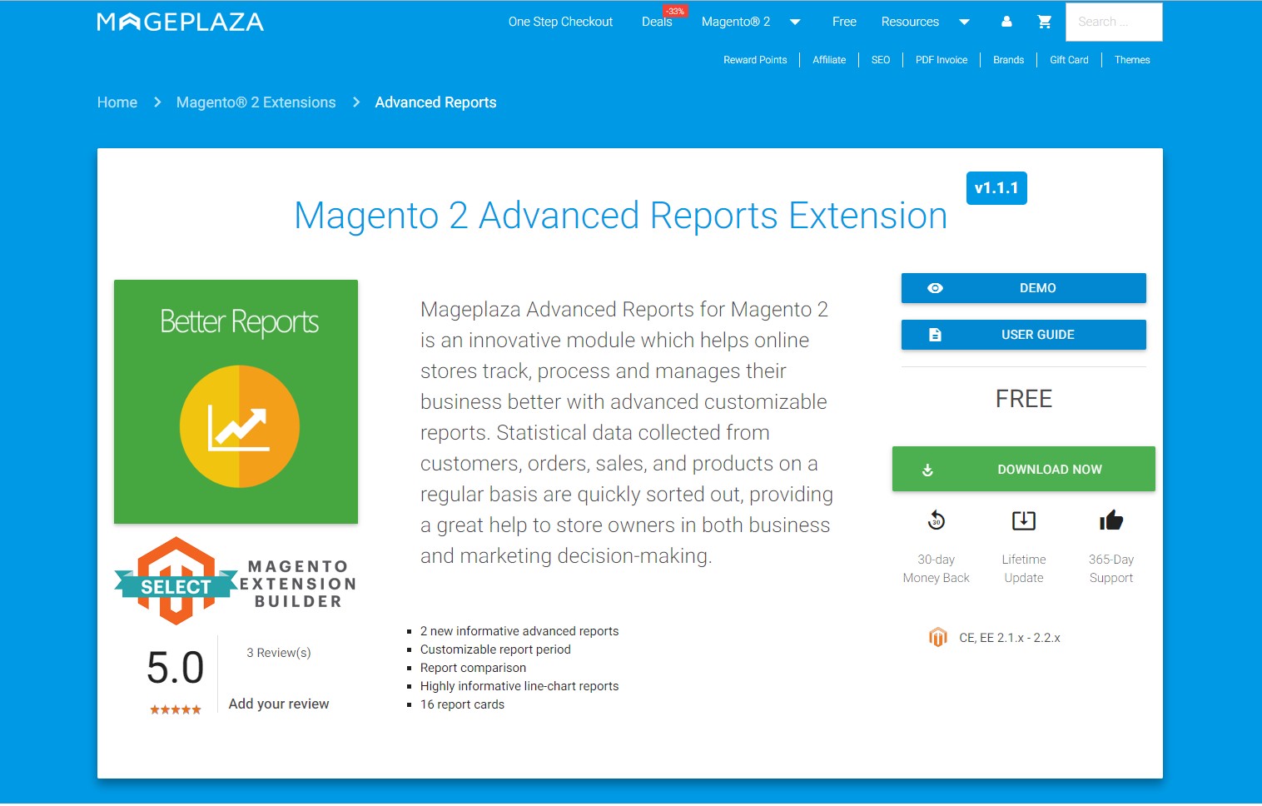1262x806 pixels.
Task: Open the User Guide button
Action: click(1023, 335)
